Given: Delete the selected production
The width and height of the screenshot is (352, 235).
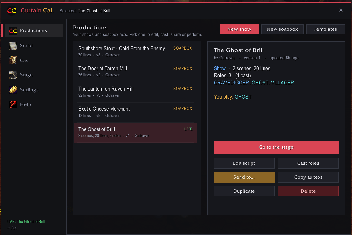Looking at the screenshot, I should (x=308, y=191).
